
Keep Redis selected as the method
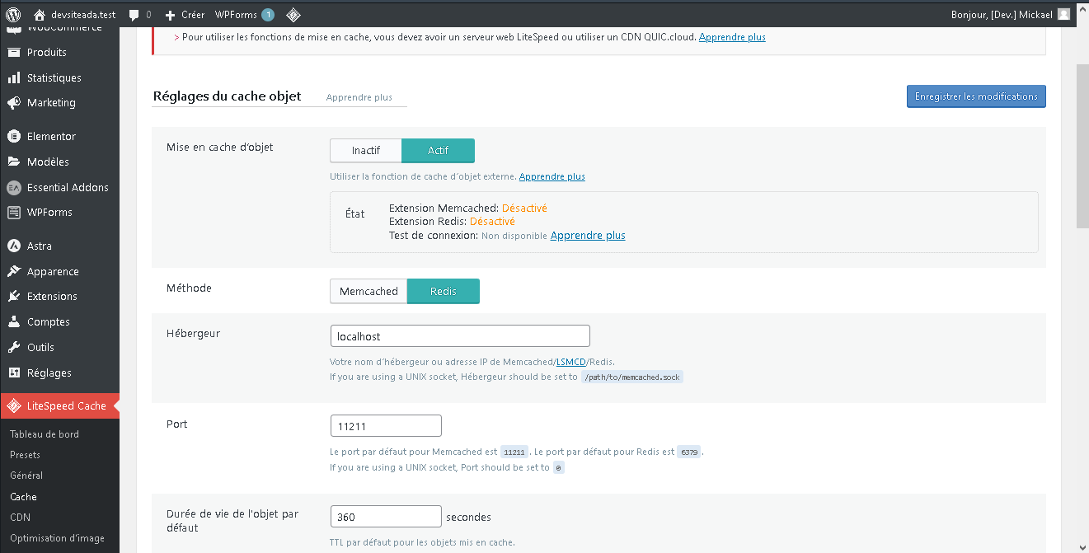click(x=443, y=291)
